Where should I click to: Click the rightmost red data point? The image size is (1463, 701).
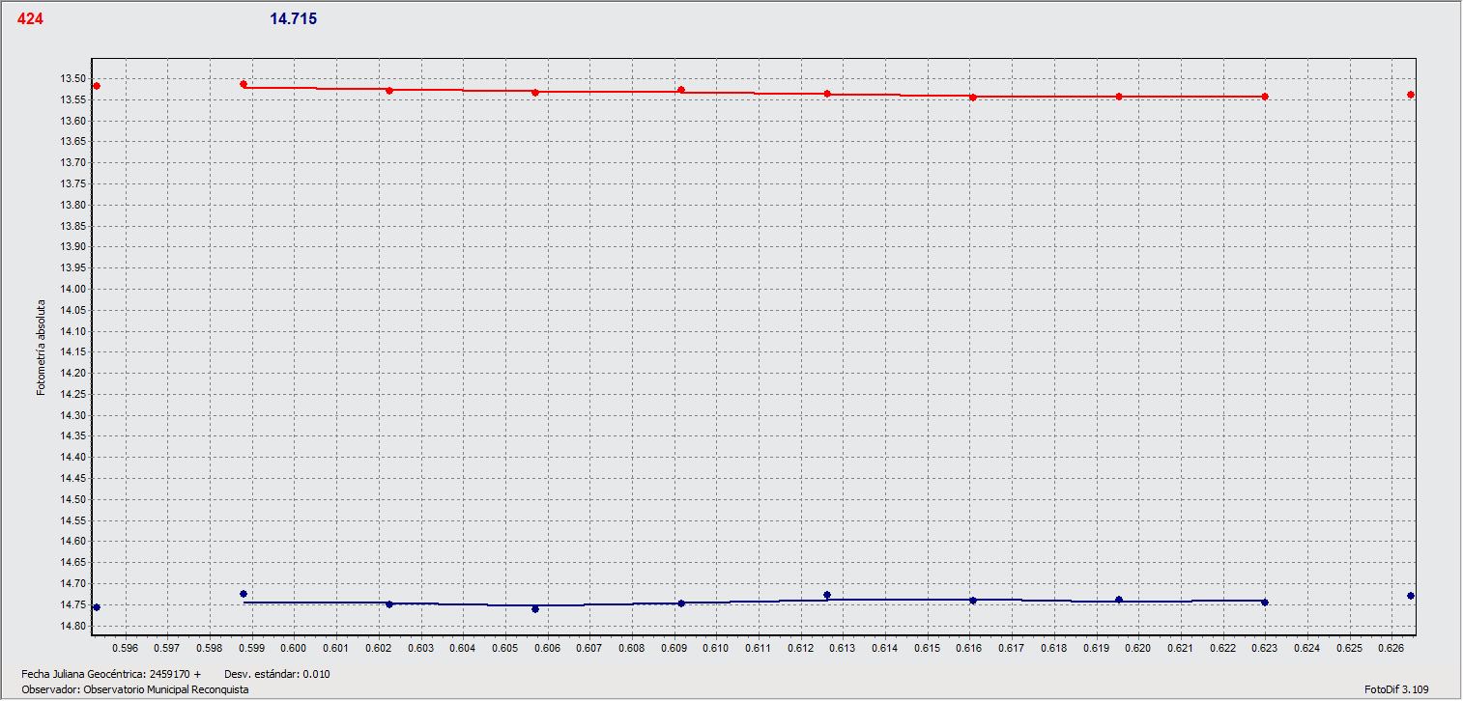coord(1411,95)
